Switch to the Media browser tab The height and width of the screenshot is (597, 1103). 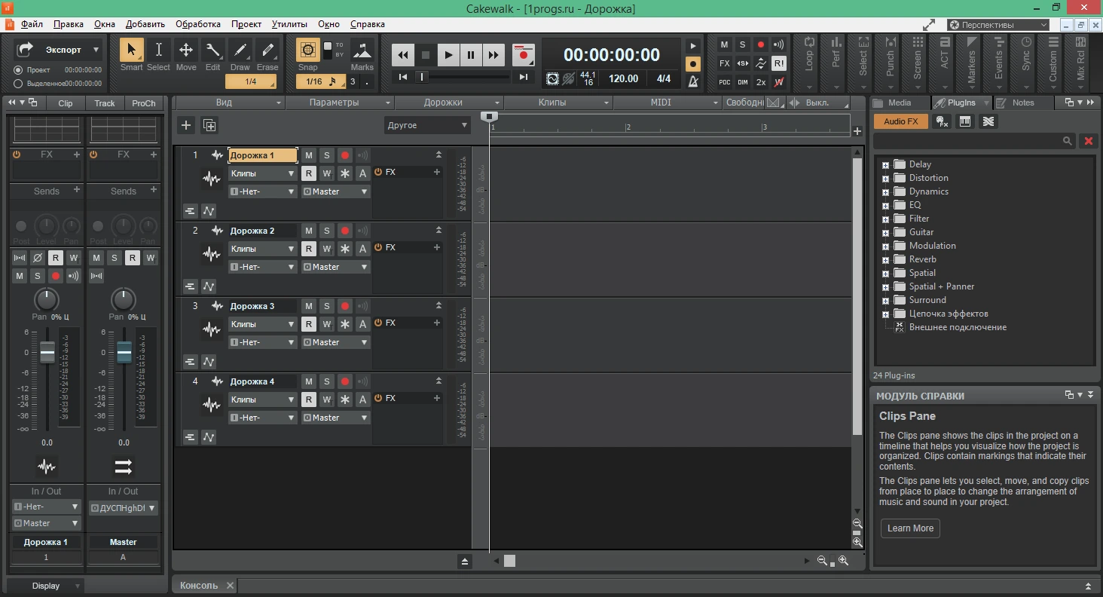[x=900, y=103]
